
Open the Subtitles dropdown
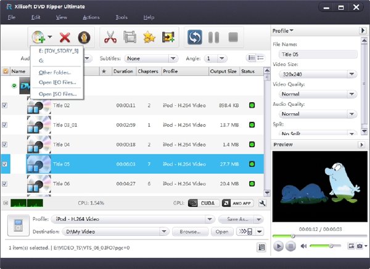click(x=151, y=58)
